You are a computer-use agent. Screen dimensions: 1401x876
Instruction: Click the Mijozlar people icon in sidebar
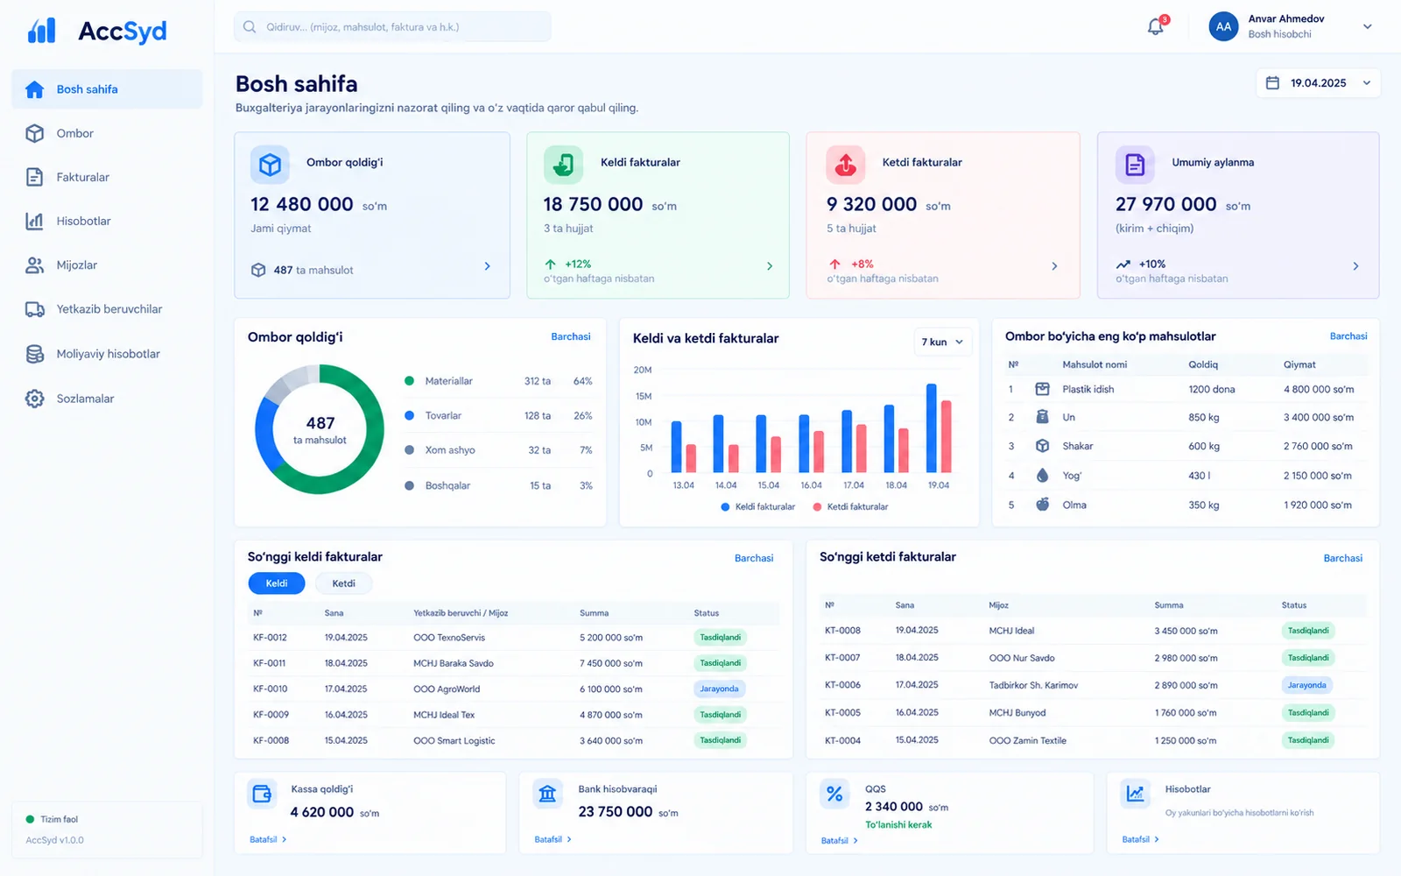point(35,265)
